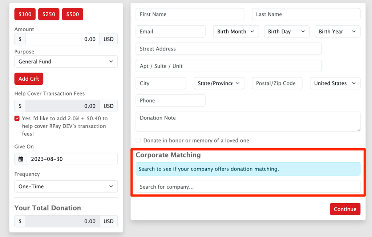
Task: Open the Birth Month dropdown
Action: pyautogui.click(x=236, y=32)
